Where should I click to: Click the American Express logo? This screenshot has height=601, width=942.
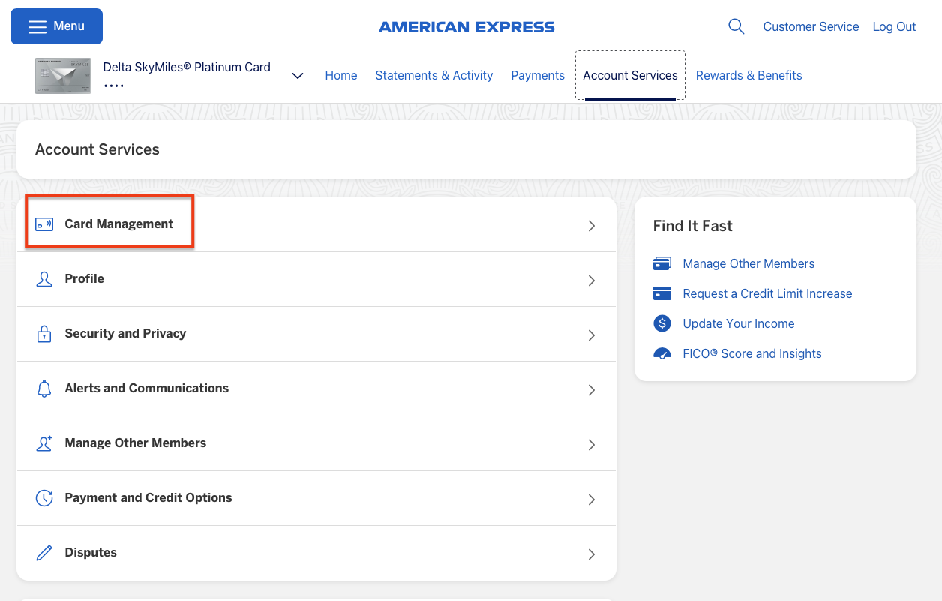click(466, 27)
